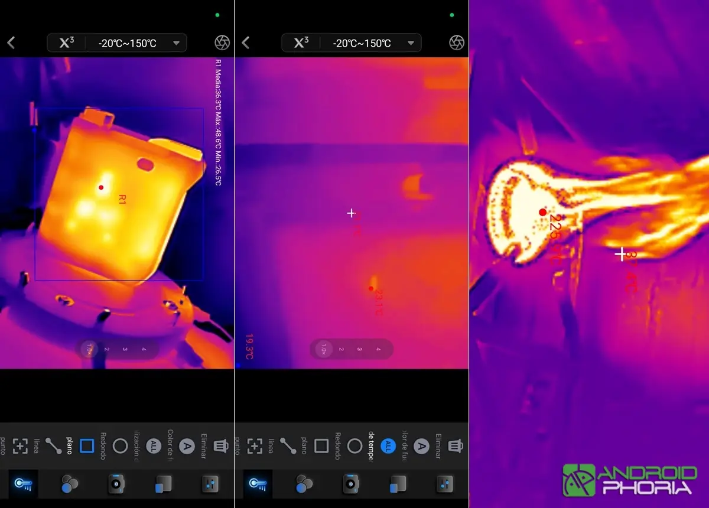Select the Redondo circle tool, left screen

(x=120, y=446)
